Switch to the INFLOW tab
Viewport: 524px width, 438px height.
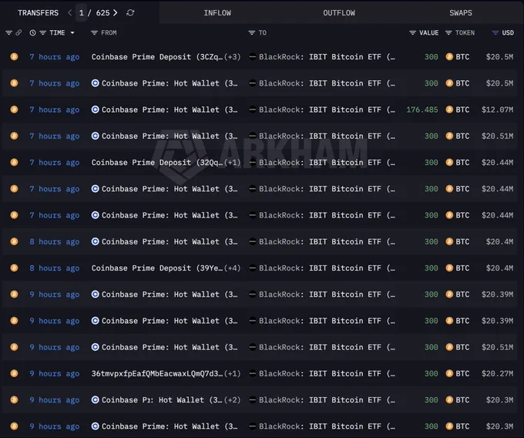(x=217, y=12)
